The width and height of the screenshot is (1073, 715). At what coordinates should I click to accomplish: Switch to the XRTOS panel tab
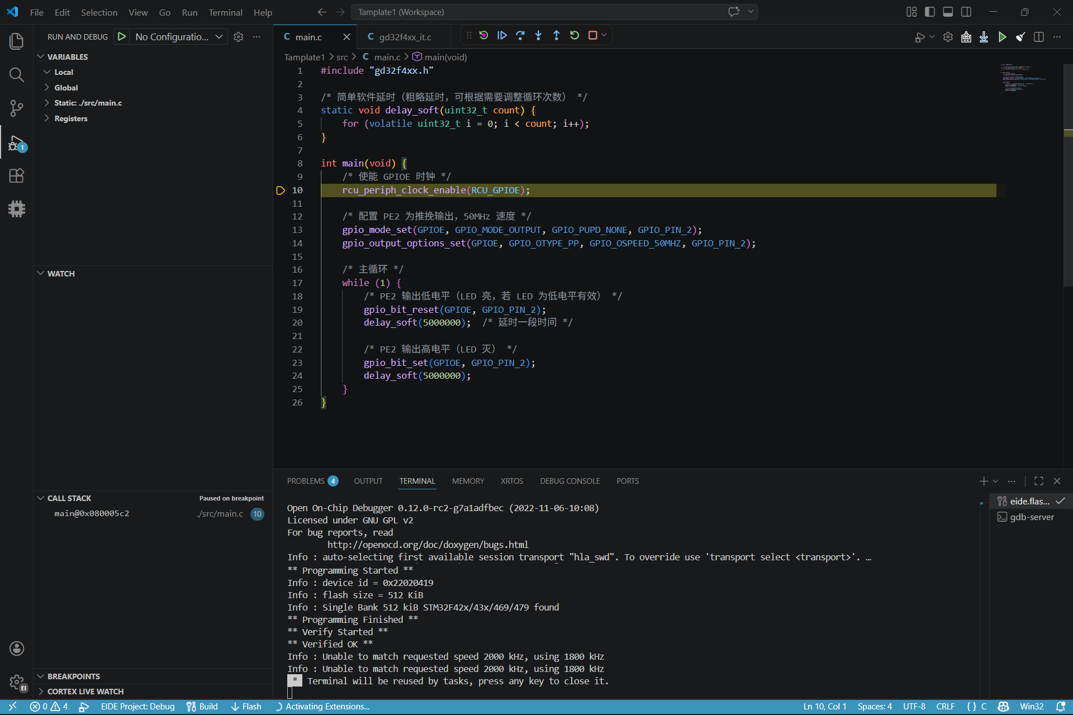(x=512, y=481)
